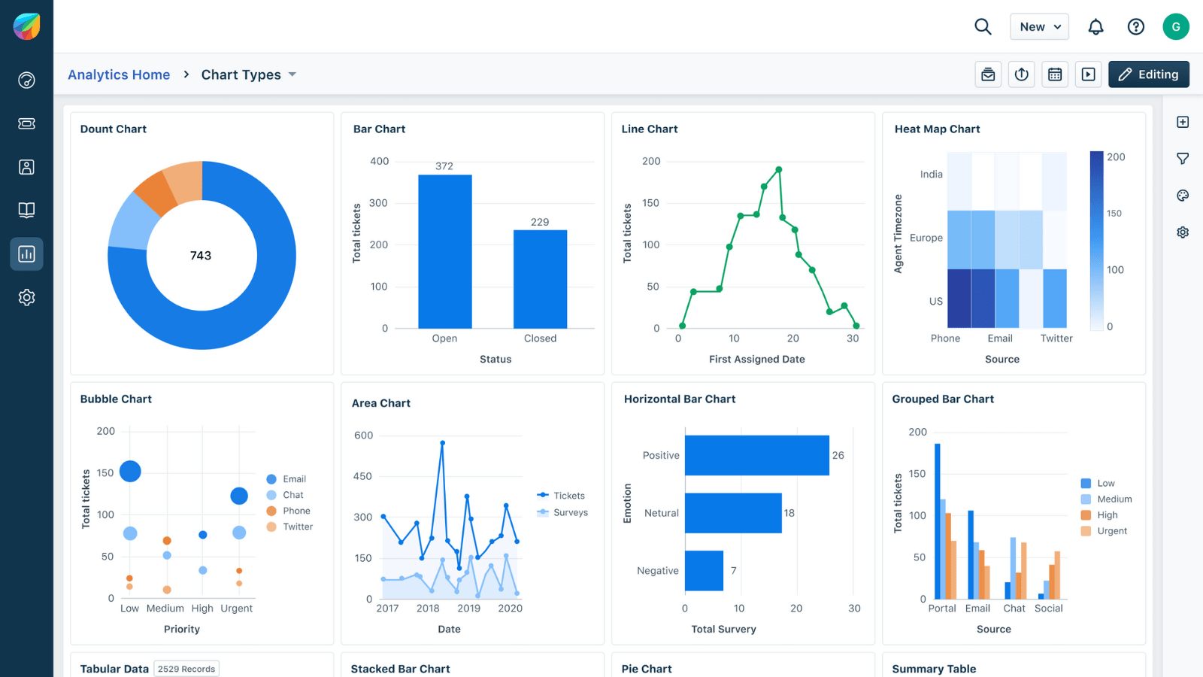
Task: Open the user avatar G
Action: 1176,26
